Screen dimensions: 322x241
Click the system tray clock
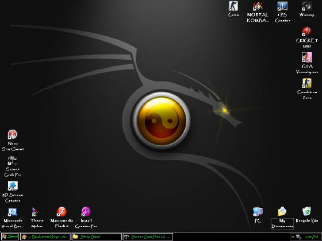[x=312, y=237]
